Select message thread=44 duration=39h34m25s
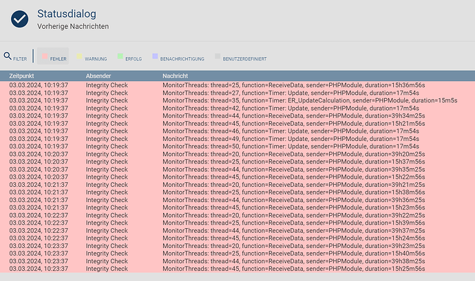 [237, 116]
